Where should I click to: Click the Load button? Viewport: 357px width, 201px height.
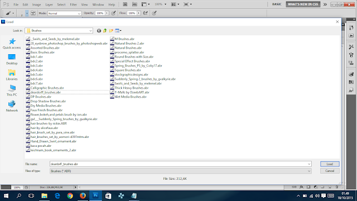pos(330,164)
